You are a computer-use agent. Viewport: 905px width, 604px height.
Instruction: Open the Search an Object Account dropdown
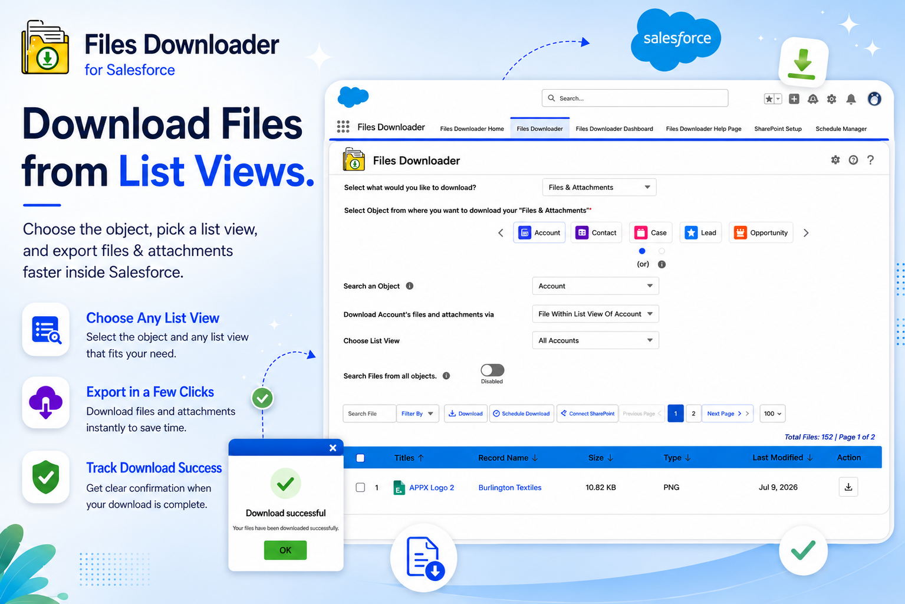point(595,286)
